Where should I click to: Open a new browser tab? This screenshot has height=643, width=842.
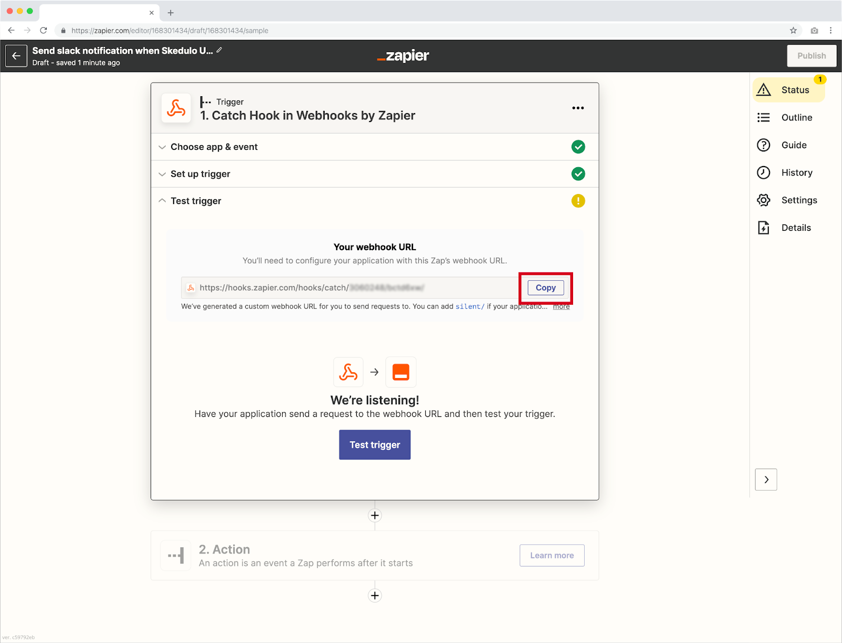(x=171, y=13)
